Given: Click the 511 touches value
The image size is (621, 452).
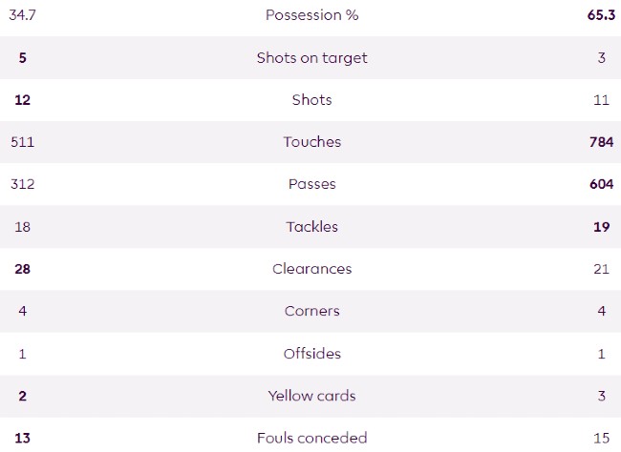Looking at the screenshot, I should (23, 142).
